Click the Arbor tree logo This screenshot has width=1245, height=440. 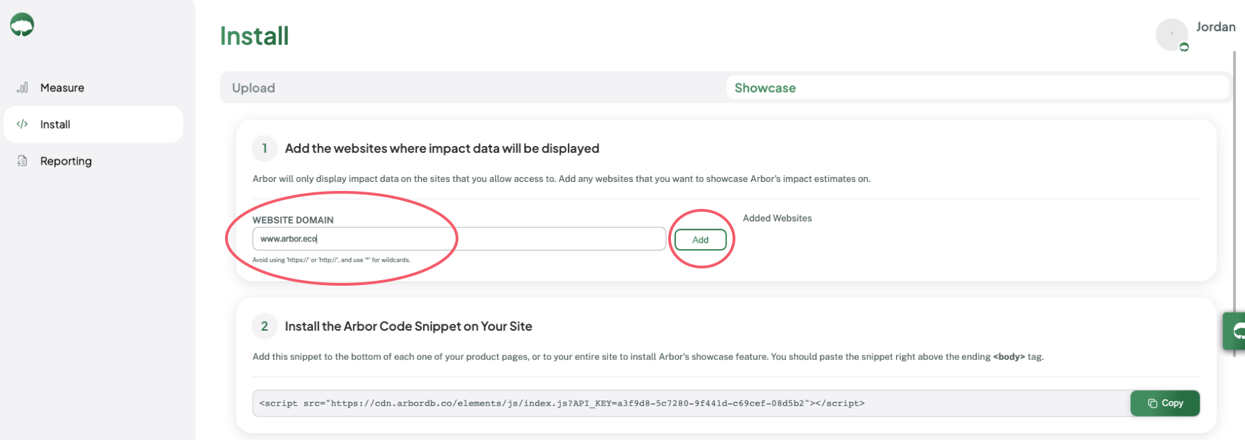(x=22, y=25)
